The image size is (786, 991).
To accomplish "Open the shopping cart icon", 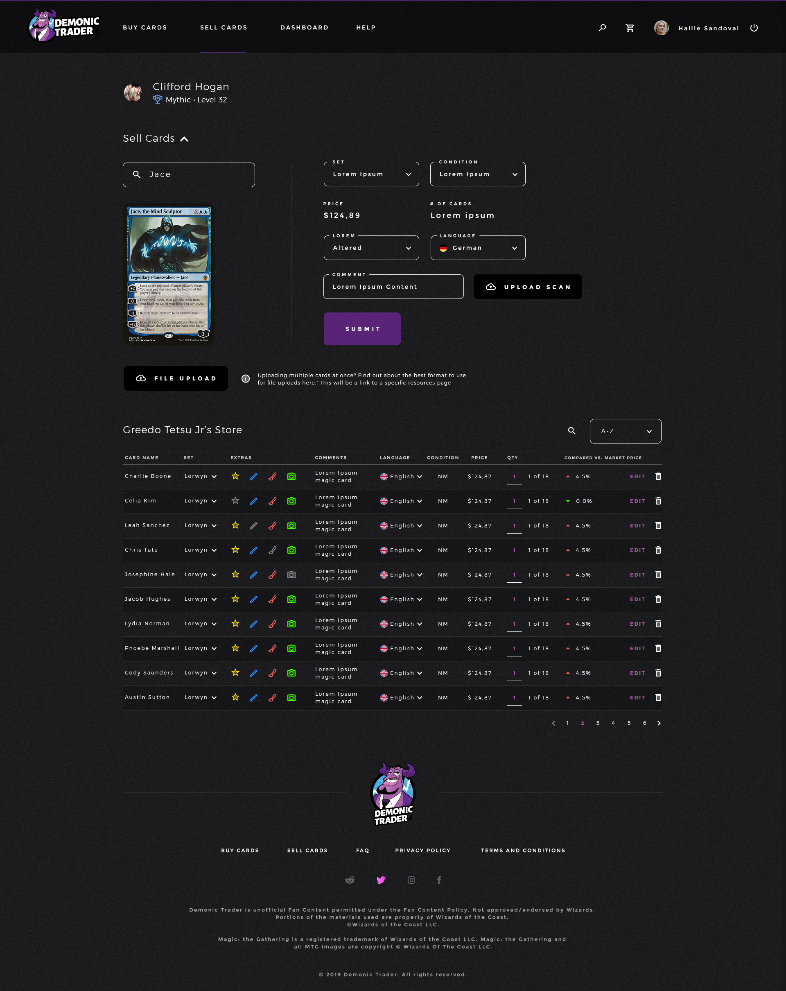I will pos(630,28).
